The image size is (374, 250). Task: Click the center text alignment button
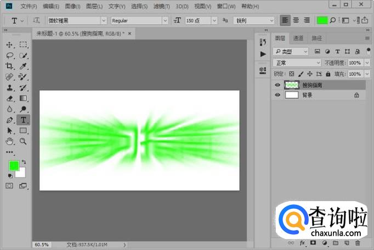pyautogui.click(x=296, y=20)
